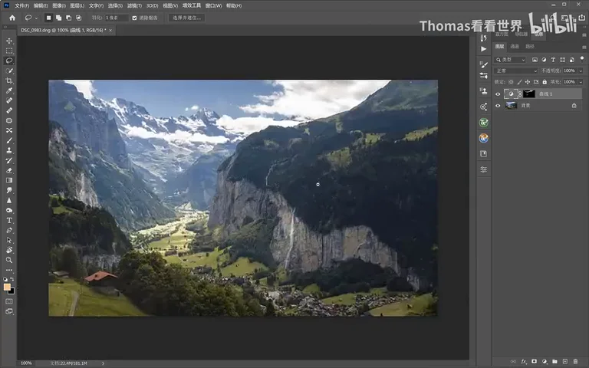Choose Subtract from Selection mode
This screenshot has width=589, height=368.
click(x=68, y=18)
